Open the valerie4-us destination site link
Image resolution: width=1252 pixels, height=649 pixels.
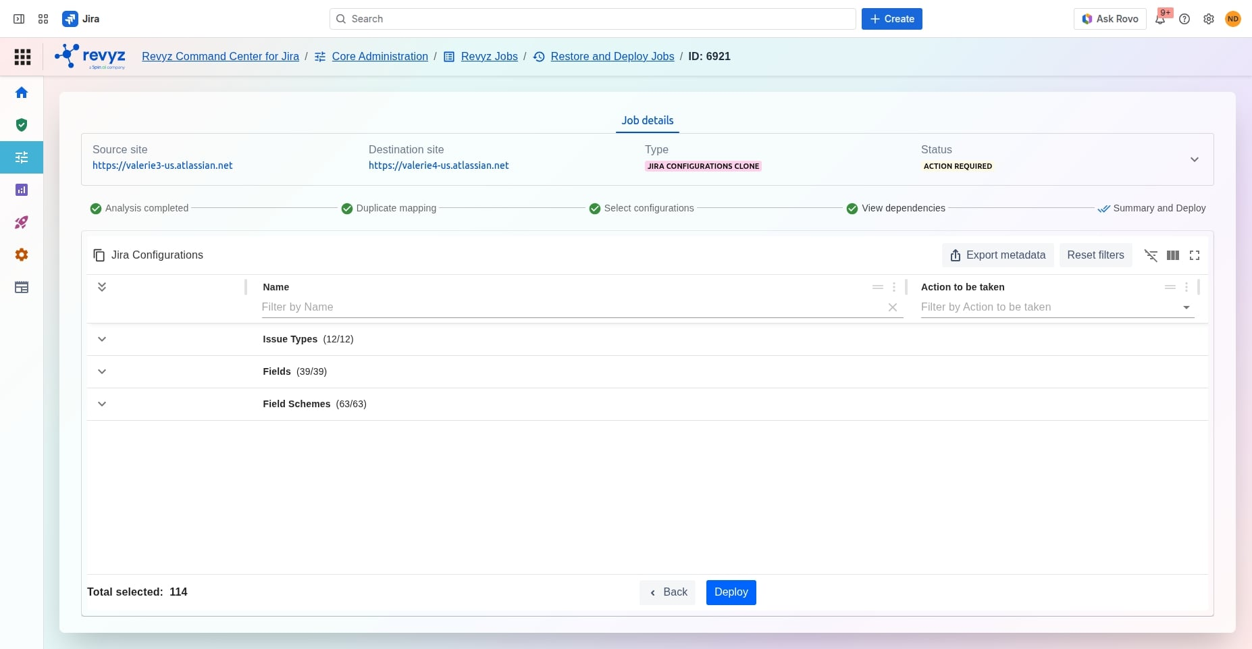click(439, 165)
